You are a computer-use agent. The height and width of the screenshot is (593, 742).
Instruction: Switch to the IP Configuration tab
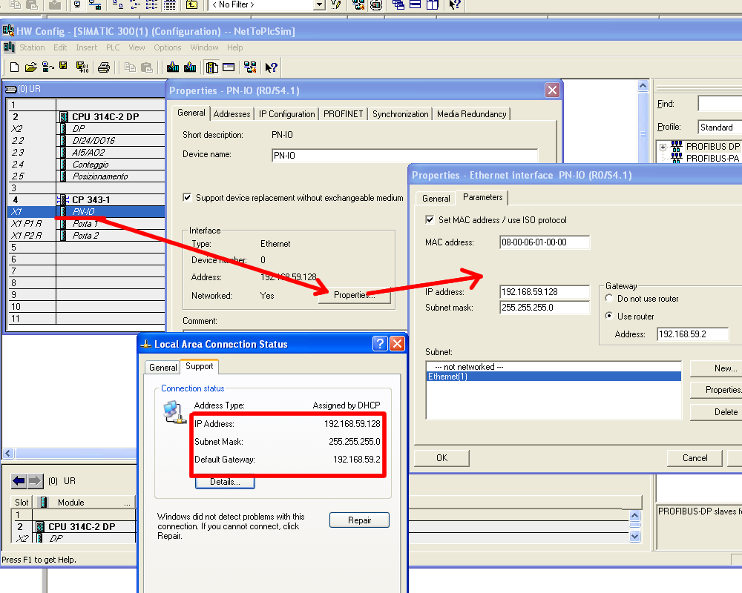(x=286, y=114)
